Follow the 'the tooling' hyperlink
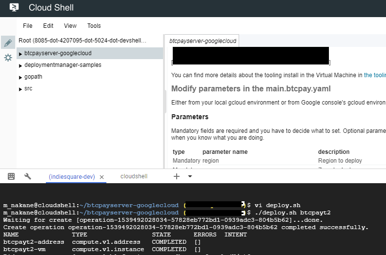386x255 pixels. (x=375, y=75)
